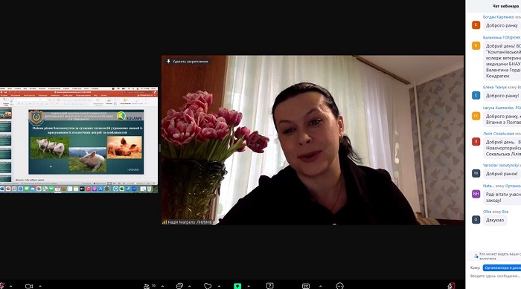Click YV avatar of Yaroslav Vasiutynskyi

[476, 173]
